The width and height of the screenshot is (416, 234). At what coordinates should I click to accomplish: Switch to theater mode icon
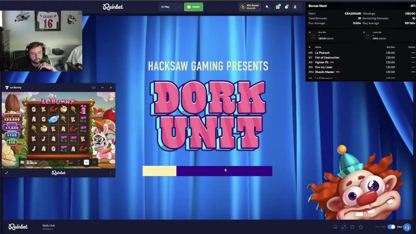point(352,227)
